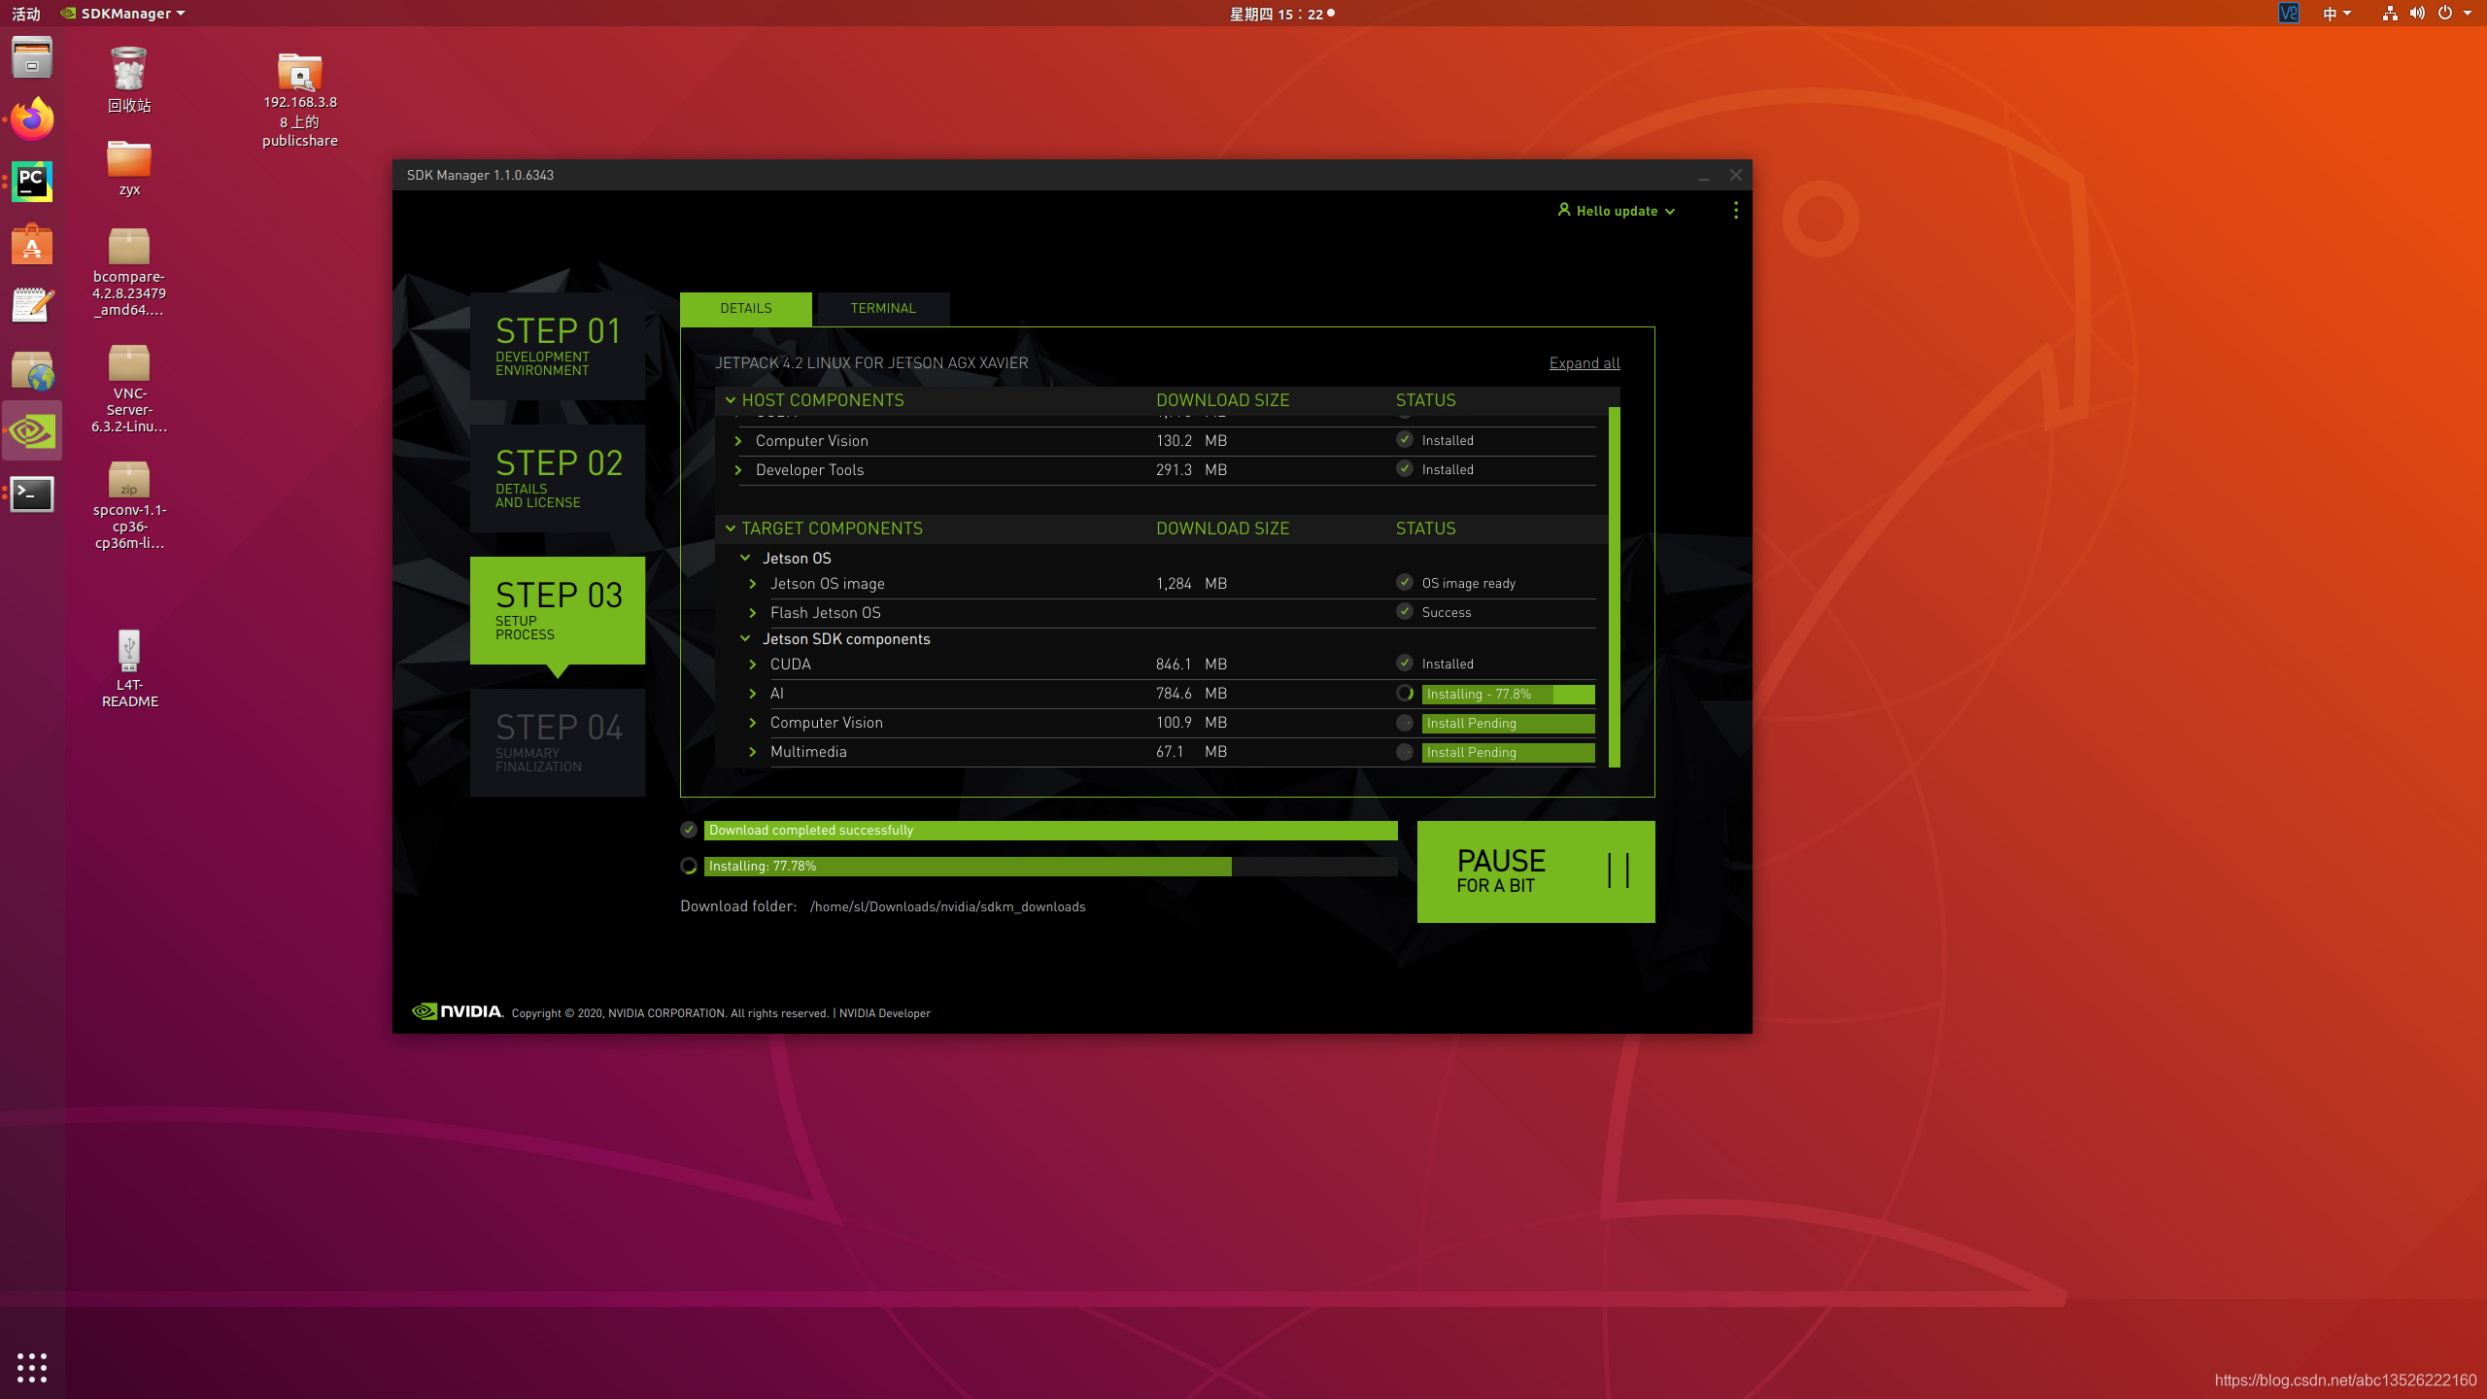The height and width of the screenshot is (1399, 2487).
Task: Collapse Jetson SDK components group
Action: (745, 638)
